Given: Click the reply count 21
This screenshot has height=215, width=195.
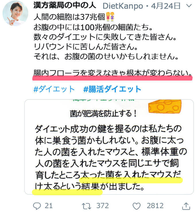Looking at the screenshot, I should (x=49, y=206).
